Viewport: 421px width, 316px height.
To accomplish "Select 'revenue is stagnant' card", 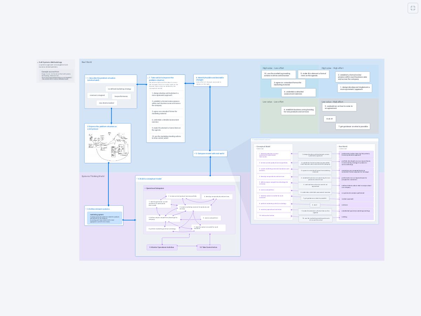I will [x=97, y=95].
